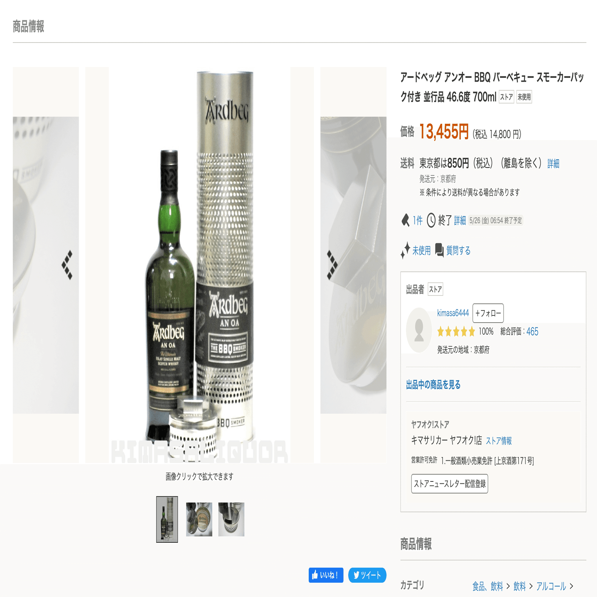Open the ストア情報 link

point(499,441)
